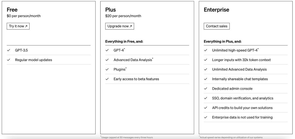The image size is (295, 139).
Task: Click the checkmark by Internally shareable chat templates
Action: pyautogui.click(x=206, y=79)
